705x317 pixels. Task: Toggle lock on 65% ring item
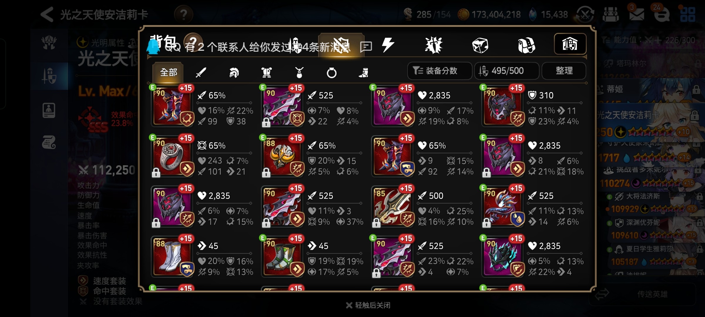click(156, 173)
